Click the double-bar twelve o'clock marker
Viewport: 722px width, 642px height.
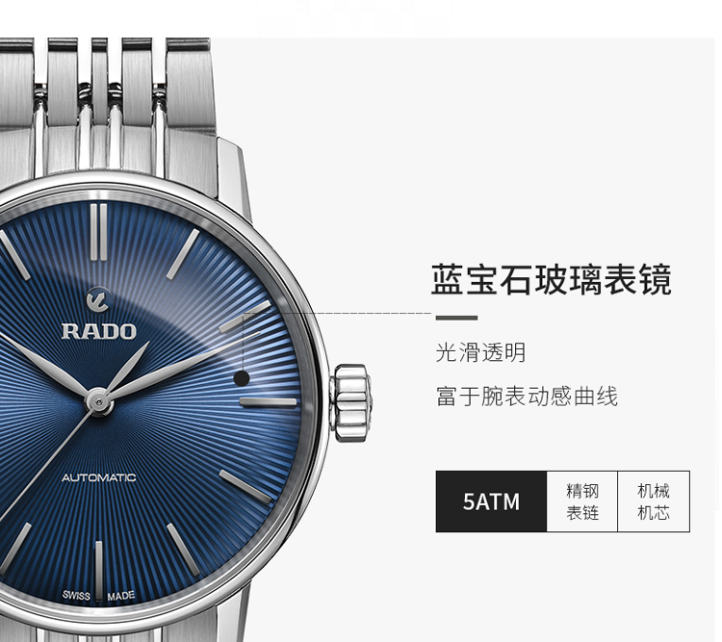pos(98,232)
